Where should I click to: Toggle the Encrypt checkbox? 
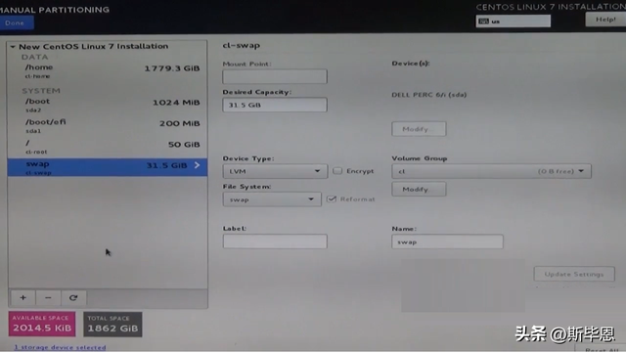(337, 171)
